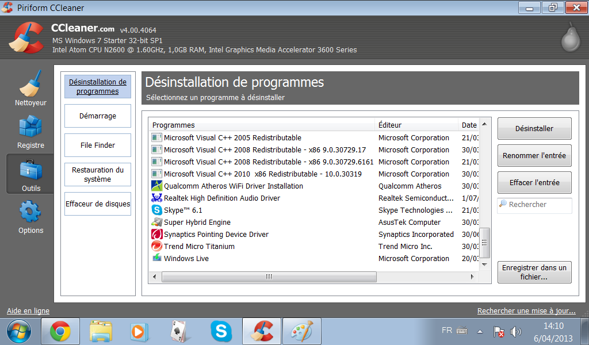Click the vertical scrollbar thumb

coord(484,243)
